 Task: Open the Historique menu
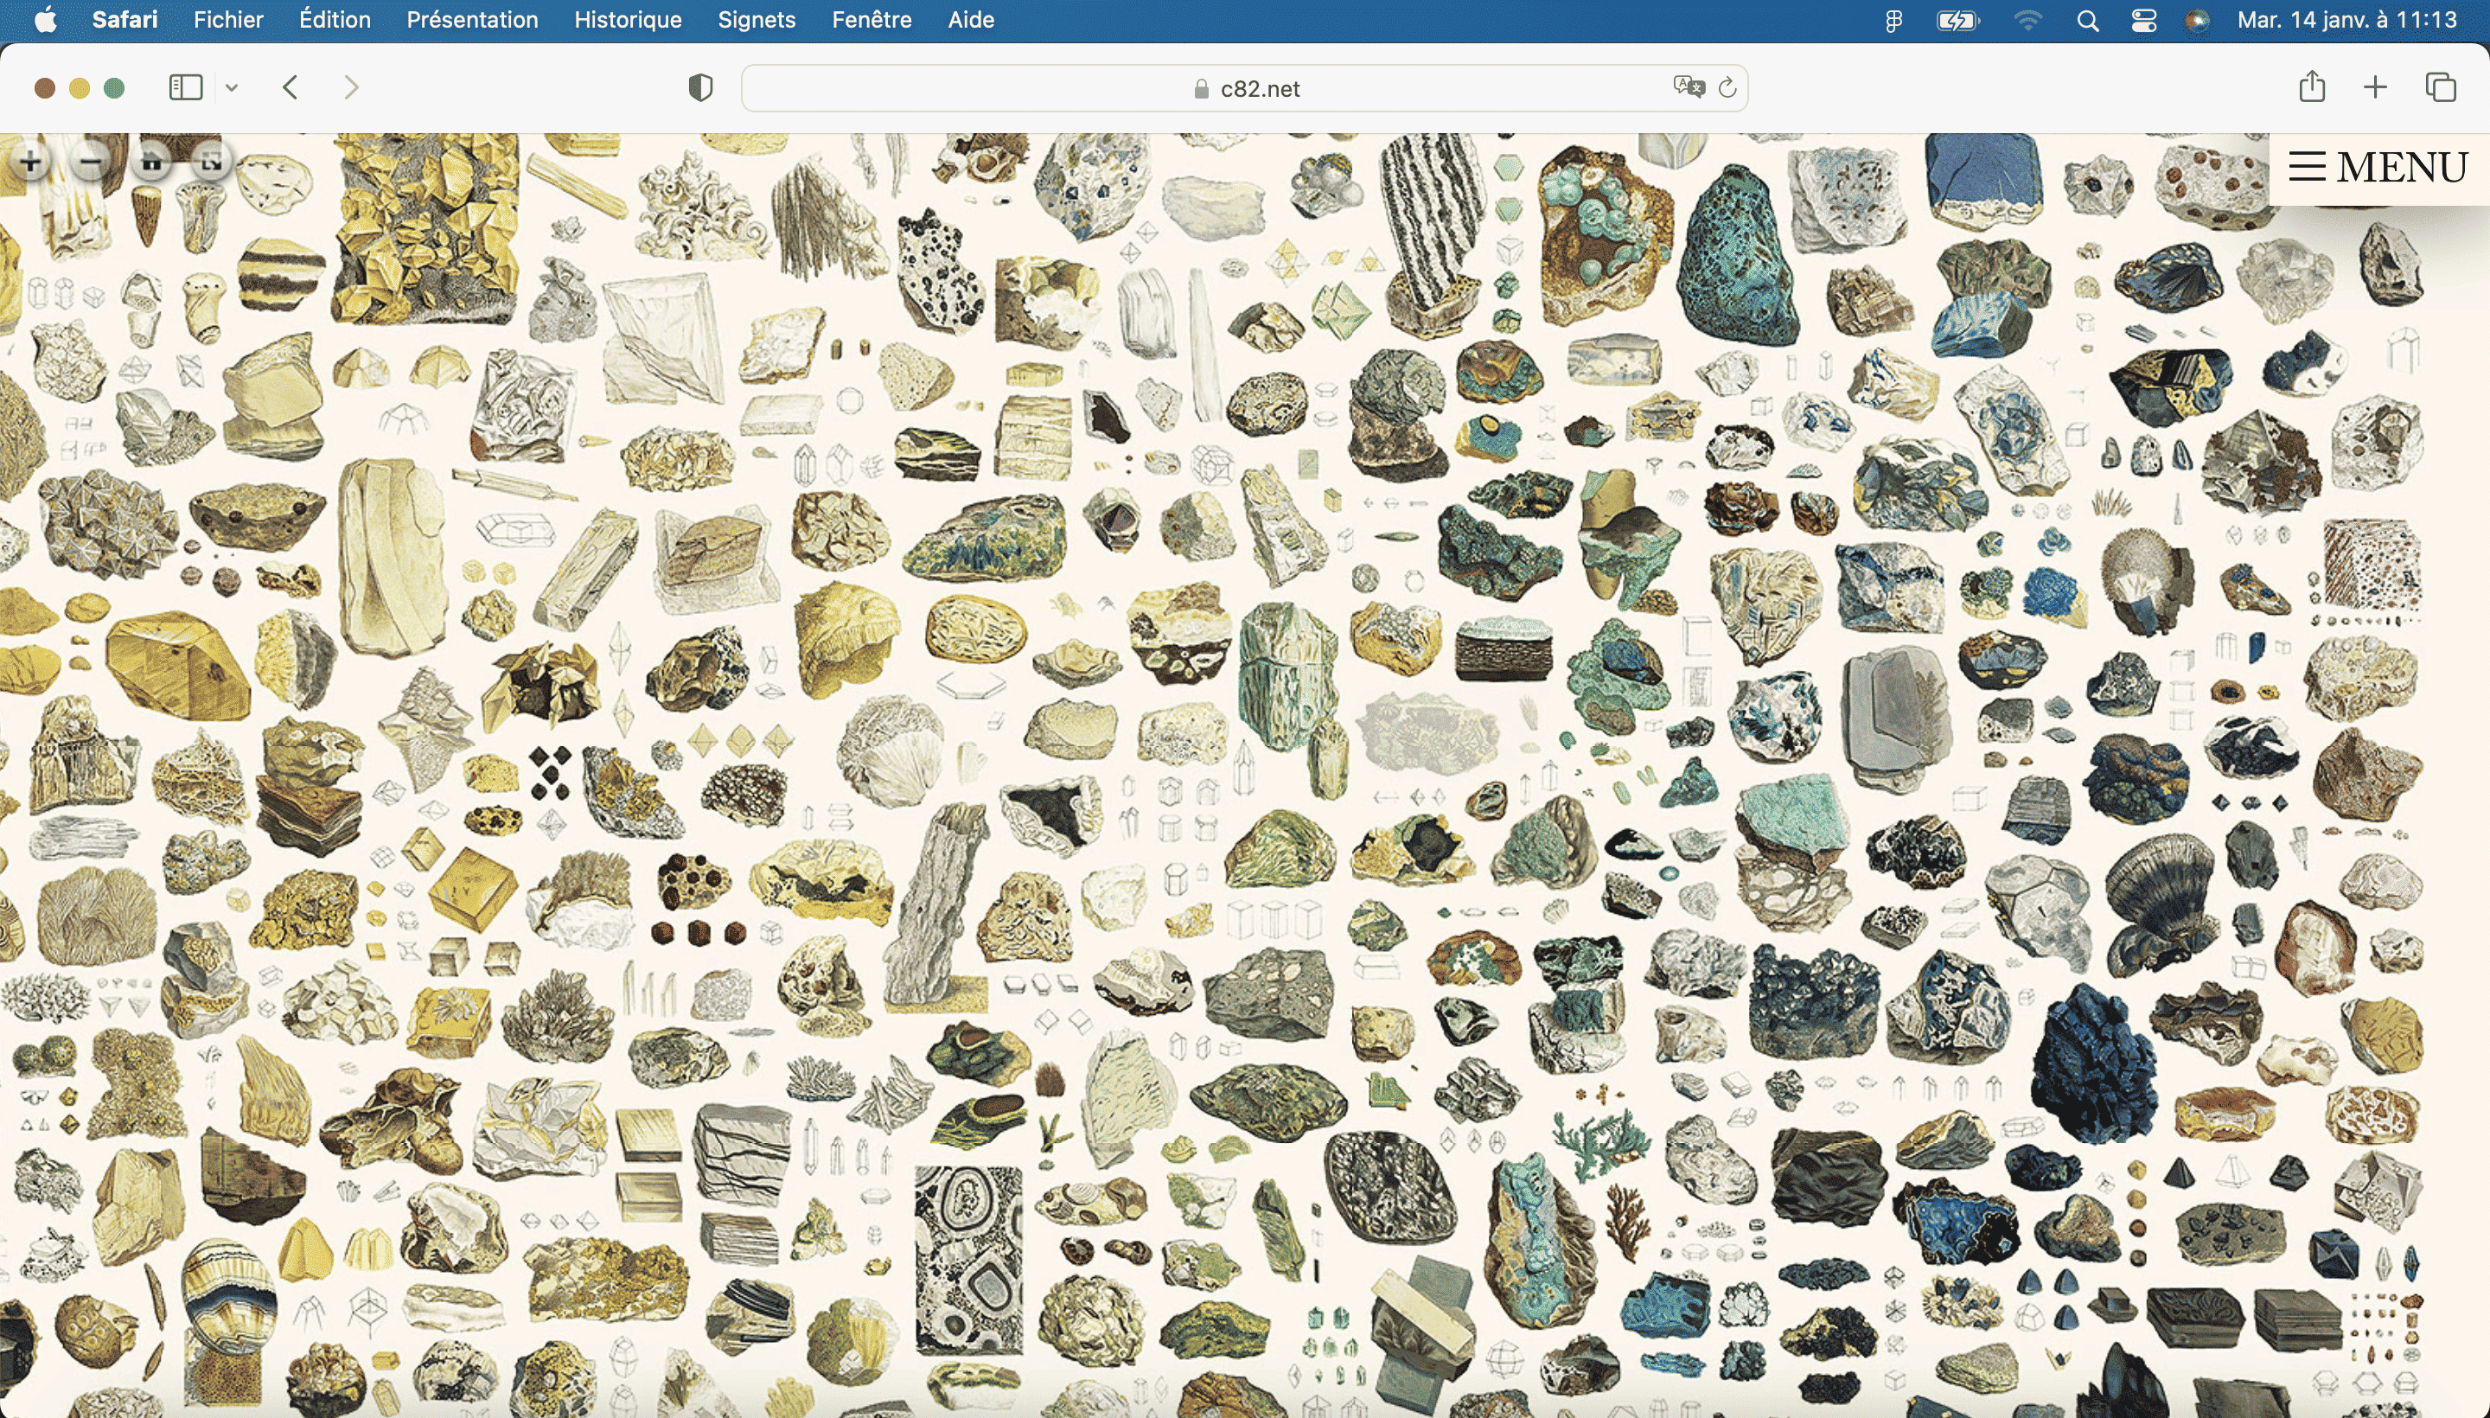coord(627,20)
